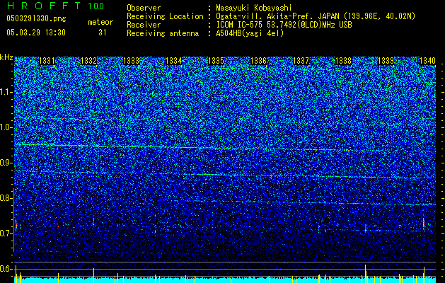Click the red meteor echo below the 1340 marker
The width and height of the screenshot is (445, 283).
pos(424,223)
